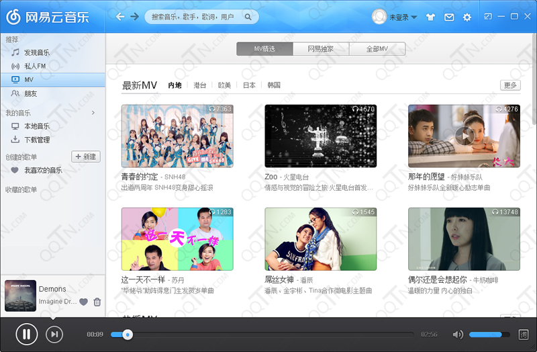Pause the currently playing song
The height and width of the screenshot is (352, 537).
[x=27, y=334]
